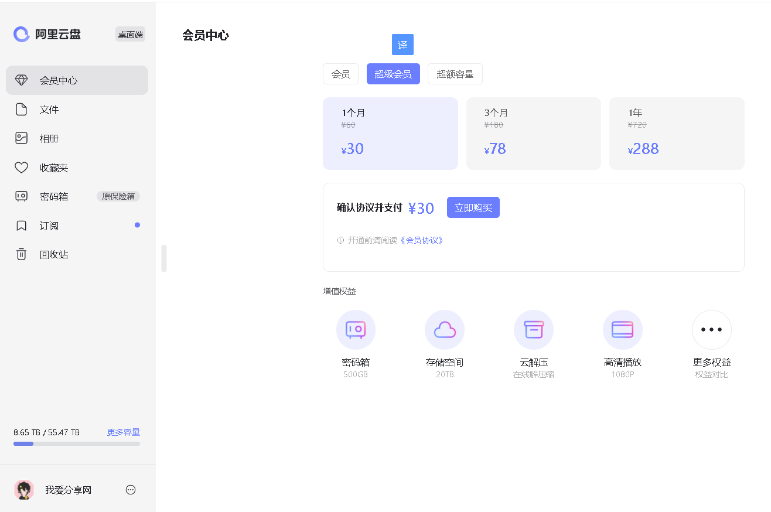Click the 桌面端 badge

[130, 35]
